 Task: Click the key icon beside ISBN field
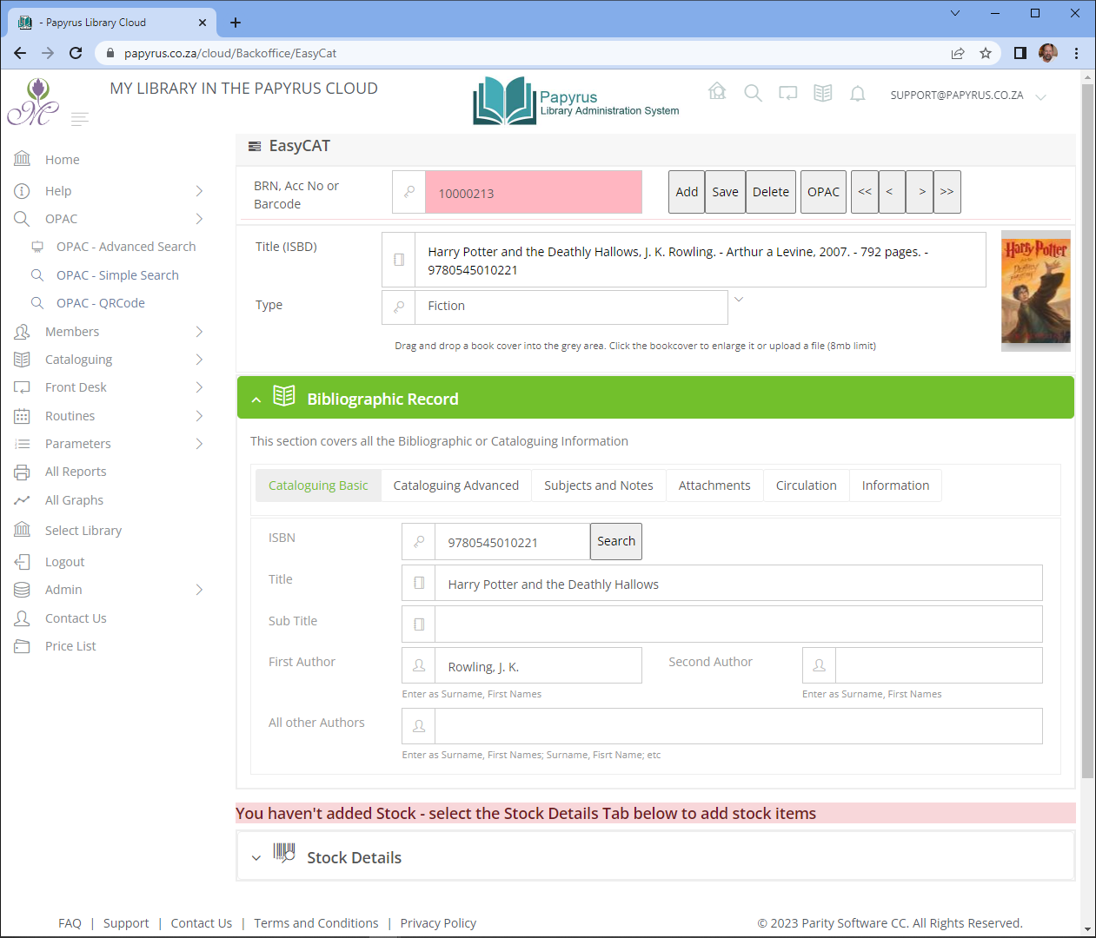(x=419, y=542)
